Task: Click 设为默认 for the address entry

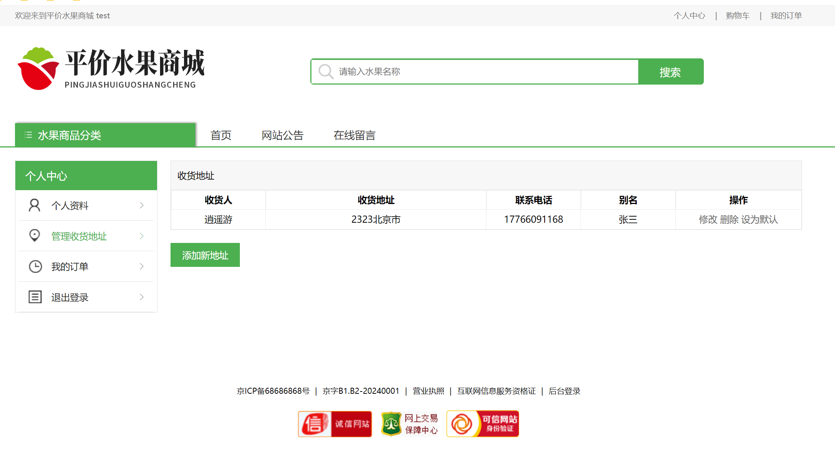Action: tap(759, 219)
